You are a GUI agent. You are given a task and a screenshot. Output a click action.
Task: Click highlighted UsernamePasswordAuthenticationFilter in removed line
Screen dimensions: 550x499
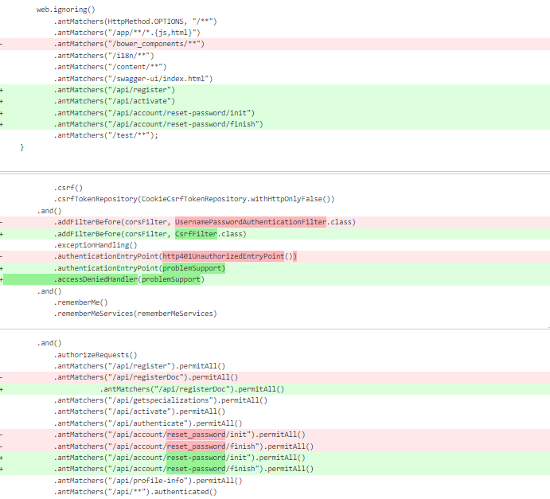tap(251, 222)
